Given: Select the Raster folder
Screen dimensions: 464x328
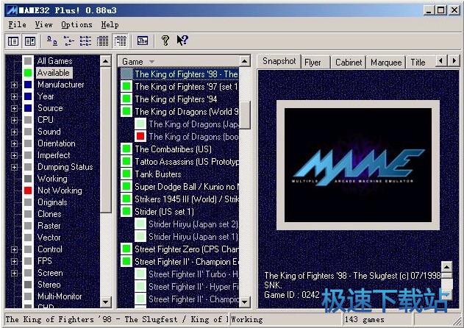Looking at the screenshot, I should click(x=49, y=226).
